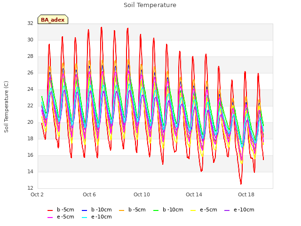This screenshot has width=301, height=226.
Task: Click the 'Oct 10' x-axis tick label
Action: point(142,194)
